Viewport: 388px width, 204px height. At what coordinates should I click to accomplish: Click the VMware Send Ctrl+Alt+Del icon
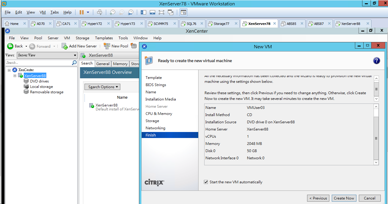[x=100, y=12]
